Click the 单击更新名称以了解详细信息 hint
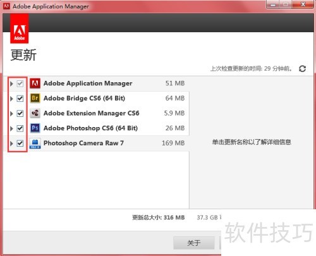This screenshot has height=256, width=316. [x=252, y=142]
